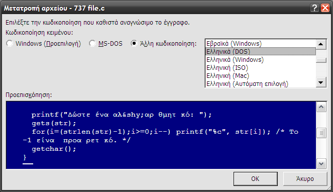Select Ελληνικά (DOS) in the list

[260, 52]
